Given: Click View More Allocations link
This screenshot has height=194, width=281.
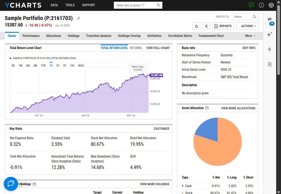Looking at the screenshot, I should pyautogui.click(x=238, y=108).
